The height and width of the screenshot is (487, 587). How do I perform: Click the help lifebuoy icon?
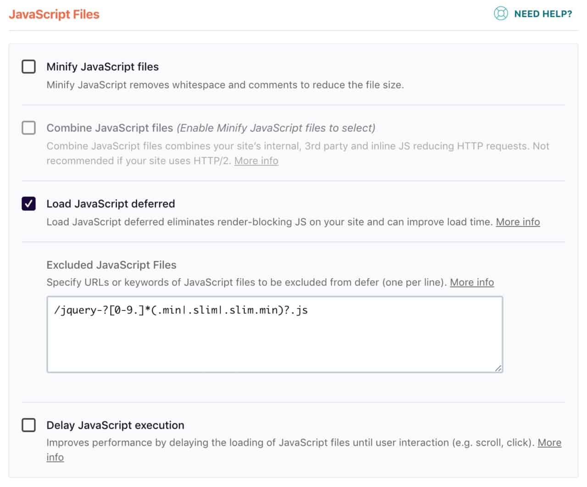point(501,14)
